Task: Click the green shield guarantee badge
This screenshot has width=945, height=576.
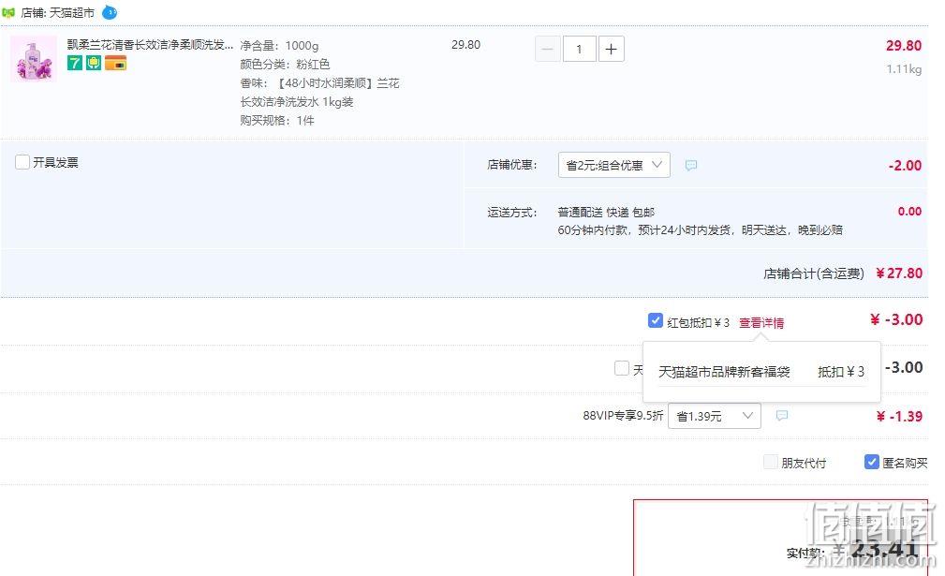Action: [x=94, y=63]
